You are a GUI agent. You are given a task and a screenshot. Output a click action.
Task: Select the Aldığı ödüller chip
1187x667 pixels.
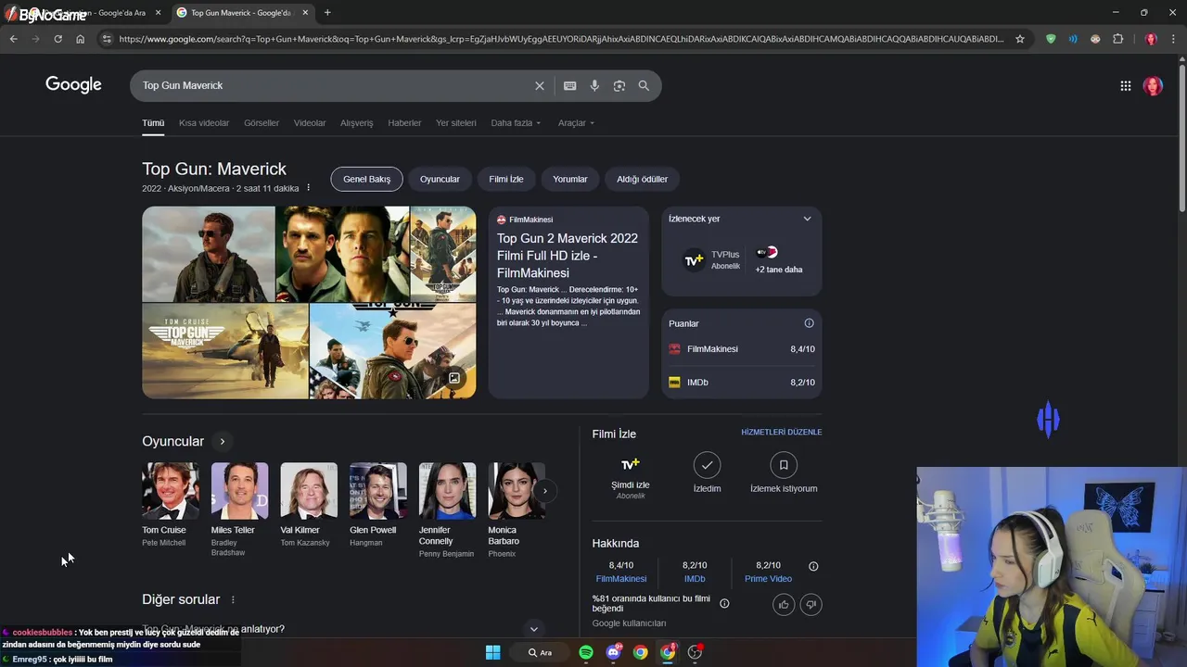pyautogui.click(x=643, y=179)
